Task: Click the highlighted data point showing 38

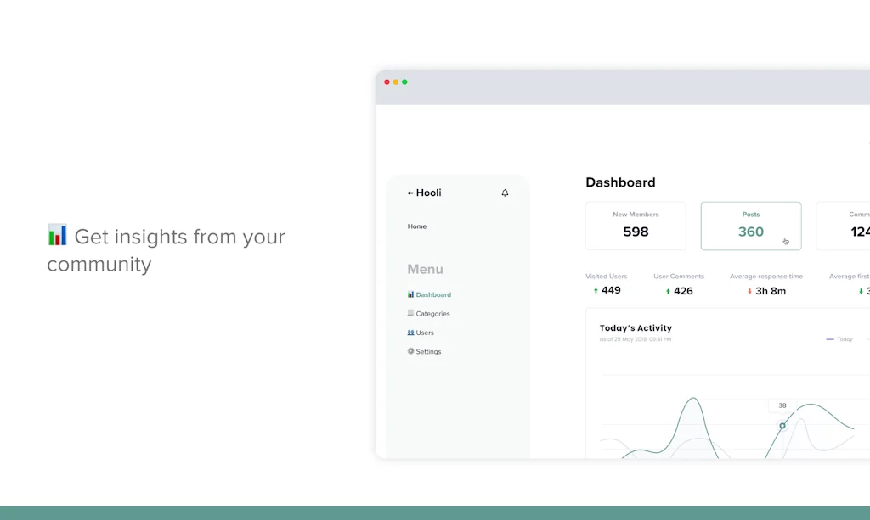Action: pyautogui.click(x=782, y=427)
